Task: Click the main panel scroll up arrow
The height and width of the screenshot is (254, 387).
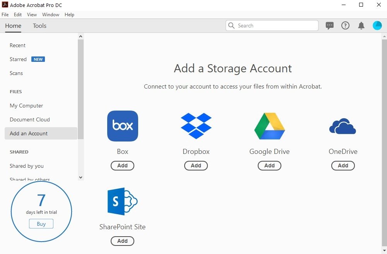Action: click(384, 36)
